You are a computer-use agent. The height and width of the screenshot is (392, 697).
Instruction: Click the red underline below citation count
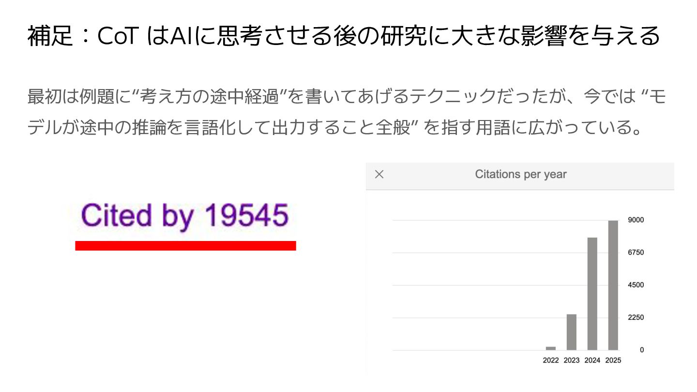[185, 245]
